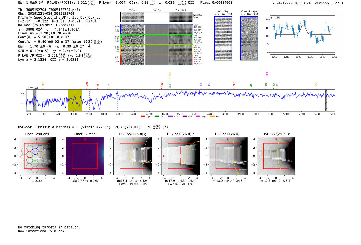
Task: Click the header EW: 1.0±0.3Å value
Action: point(31,3)
